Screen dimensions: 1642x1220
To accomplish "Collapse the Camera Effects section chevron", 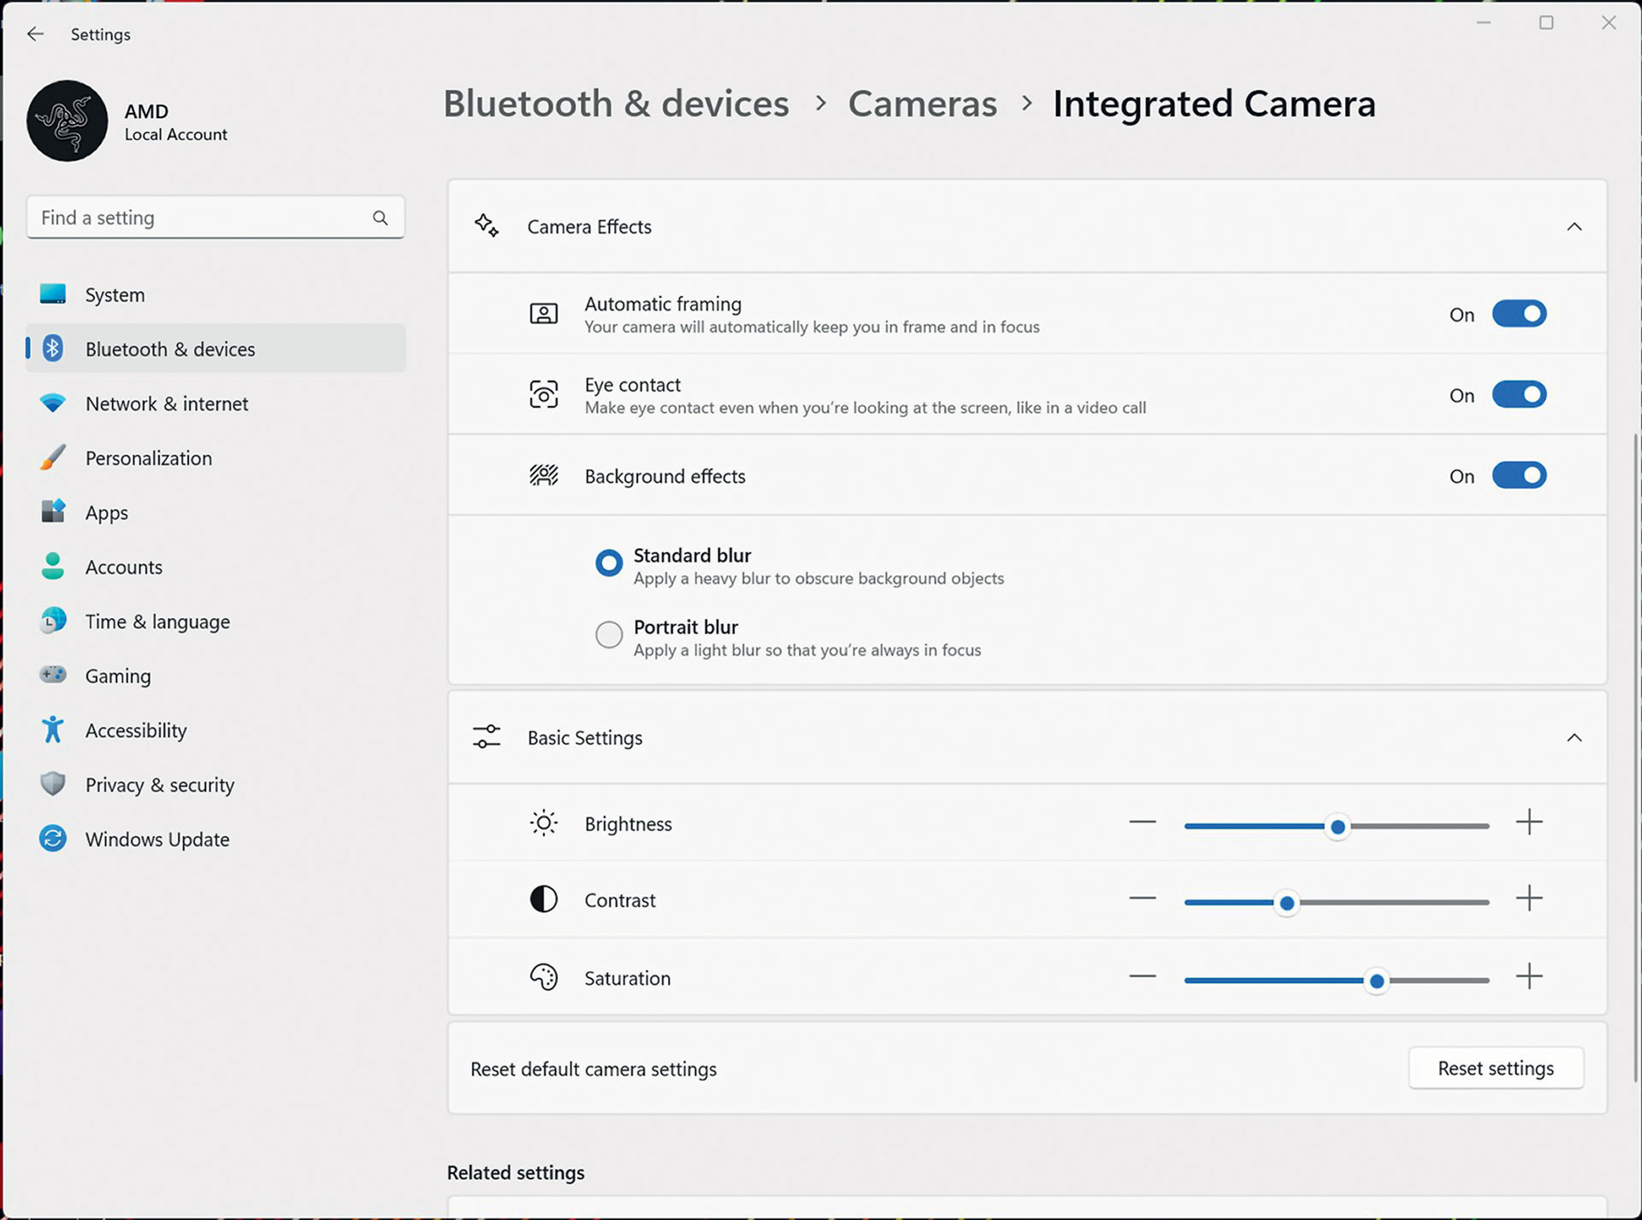I will click(x=1574, y=227).
